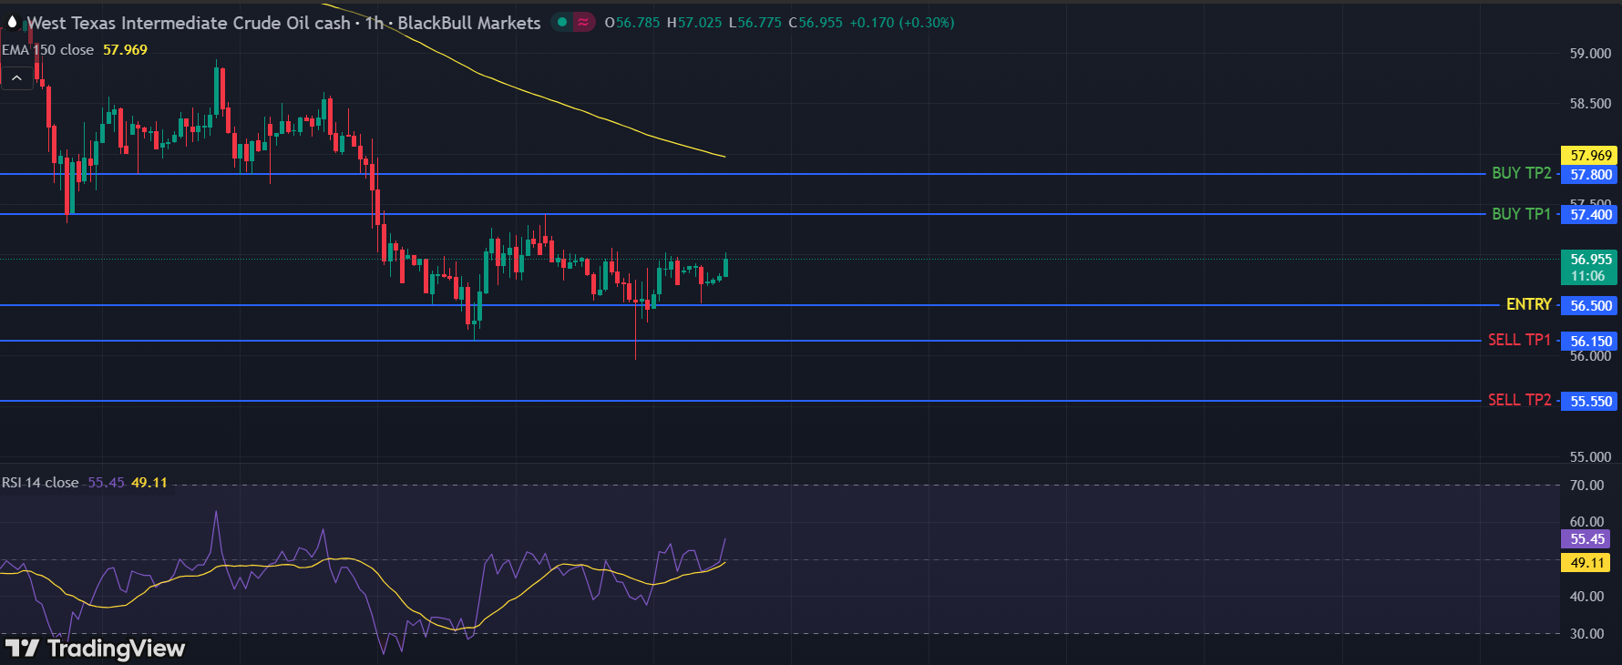The image size is (1622, 665).
Task: Collapse the indicator legend with chevron
Action: pos(16,78)
